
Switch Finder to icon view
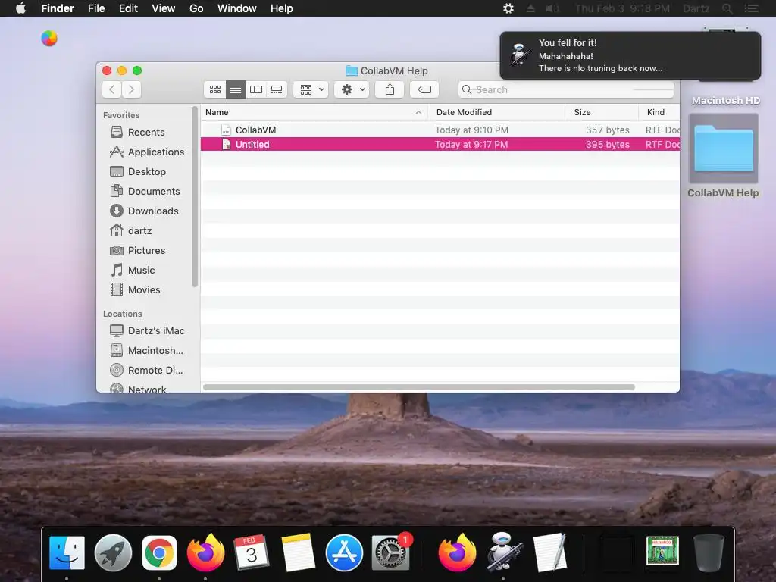[x=214, y=89]
